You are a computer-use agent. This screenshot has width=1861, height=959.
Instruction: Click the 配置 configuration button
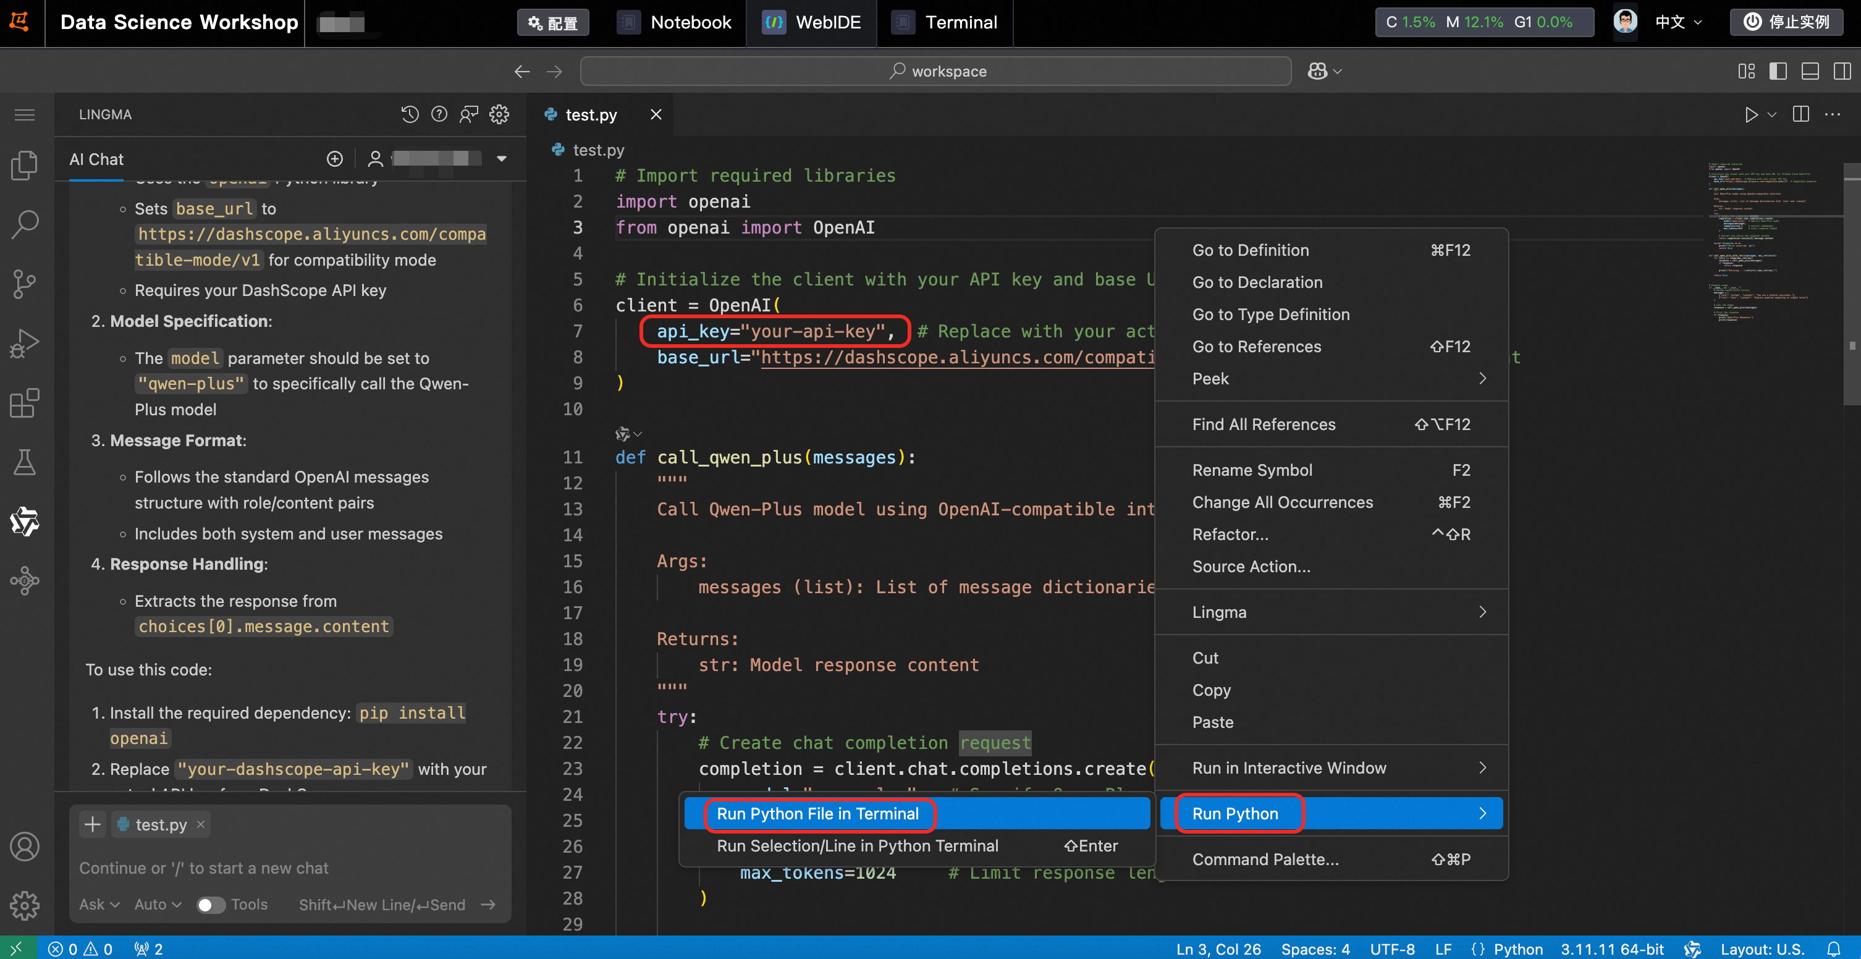click(552, 22)
